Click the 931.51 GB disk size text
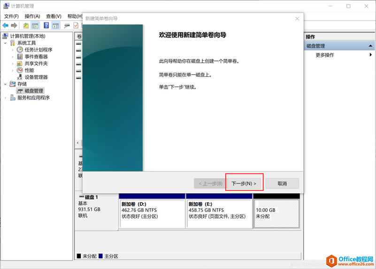 [x=89, y=209]
